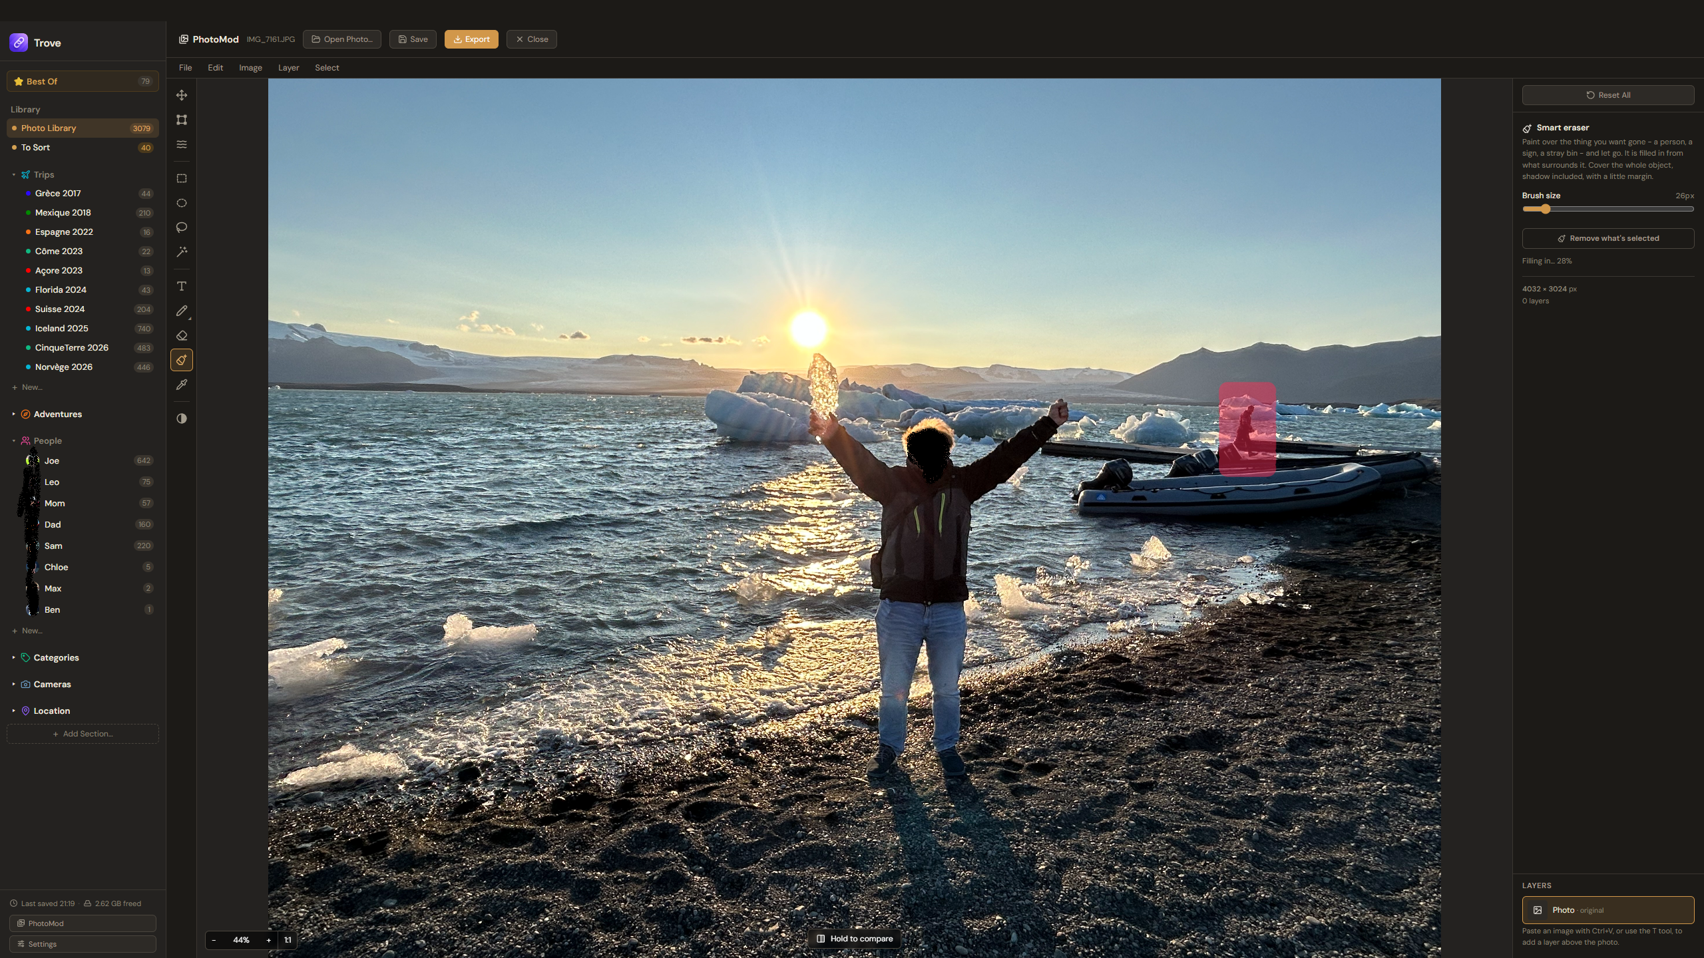
Task: Open the Iceland 2025 trip album
Action: [83, 328]
